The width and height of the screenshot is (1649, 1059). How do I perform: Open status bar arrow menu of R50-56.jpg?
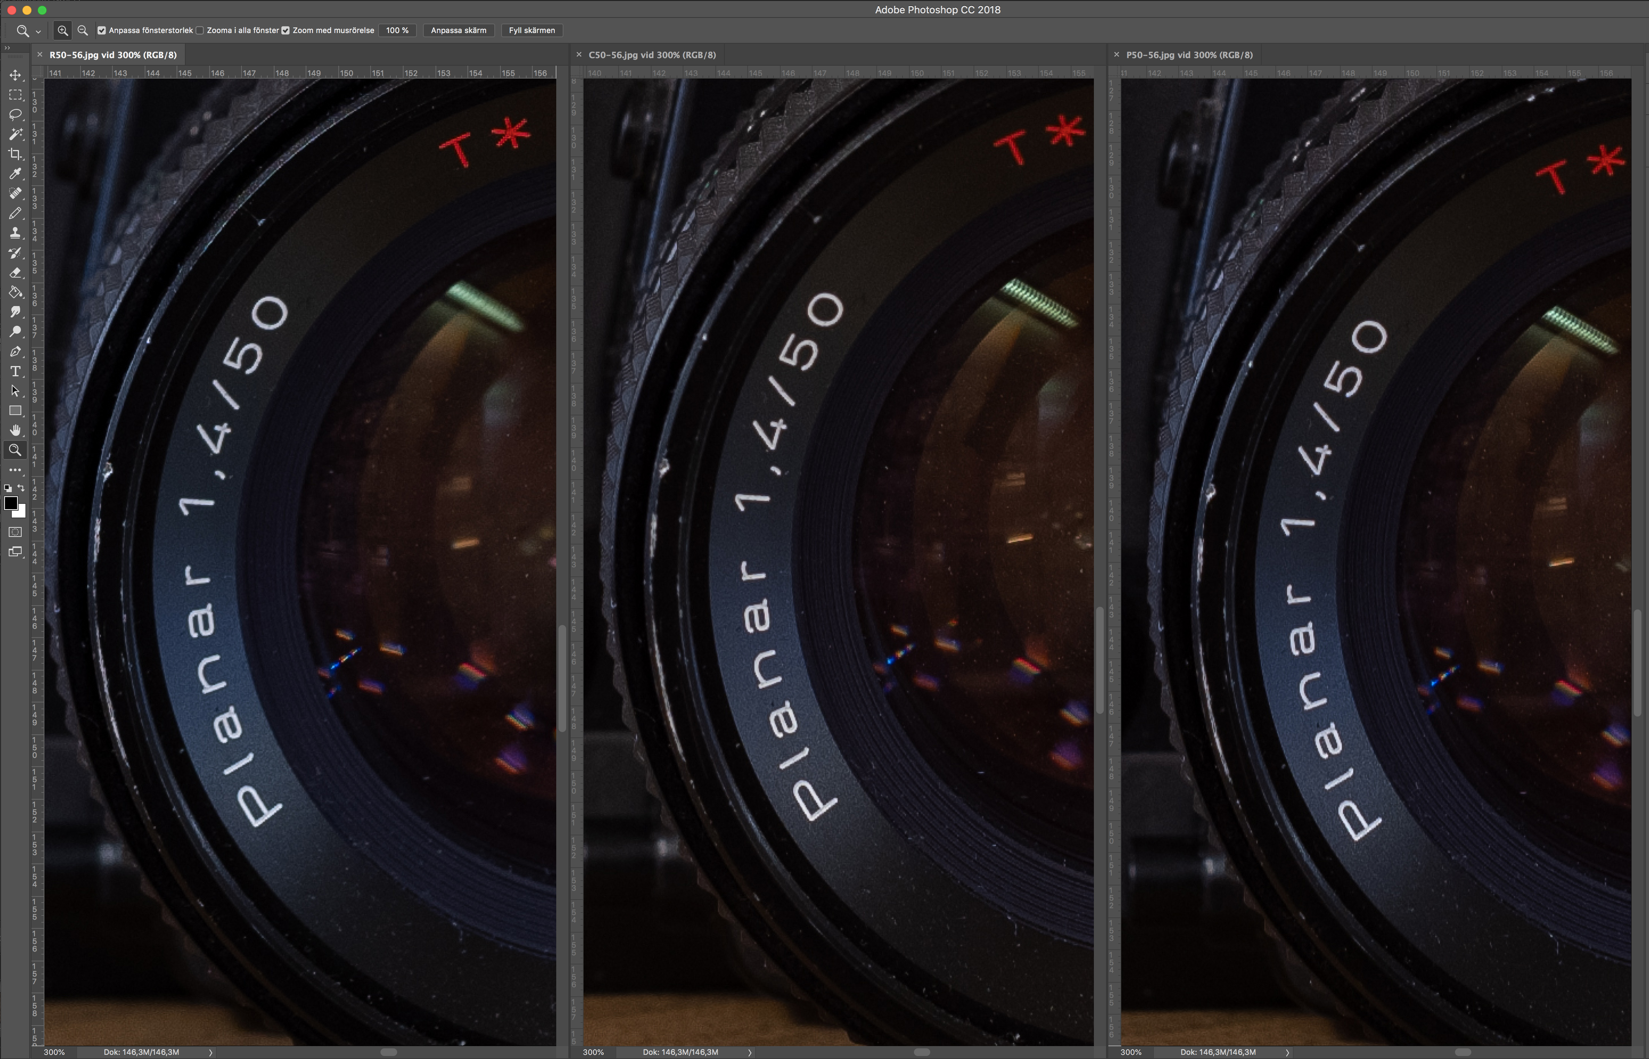210,1052
